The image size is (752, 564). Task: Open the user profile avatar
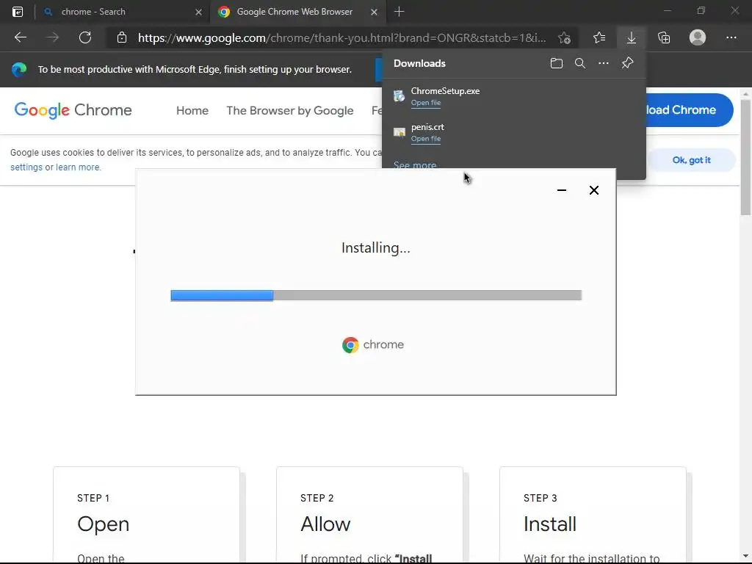coord(698,37)
